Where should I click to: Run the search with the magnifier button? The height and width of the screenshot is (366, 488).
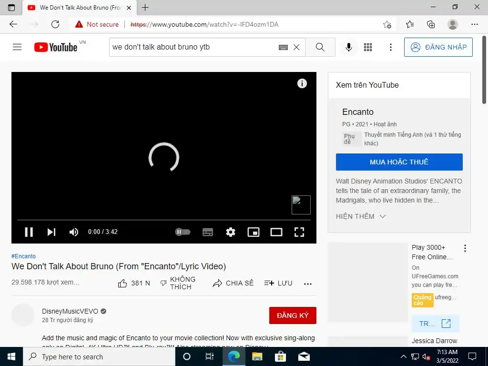tap(320, 47)
